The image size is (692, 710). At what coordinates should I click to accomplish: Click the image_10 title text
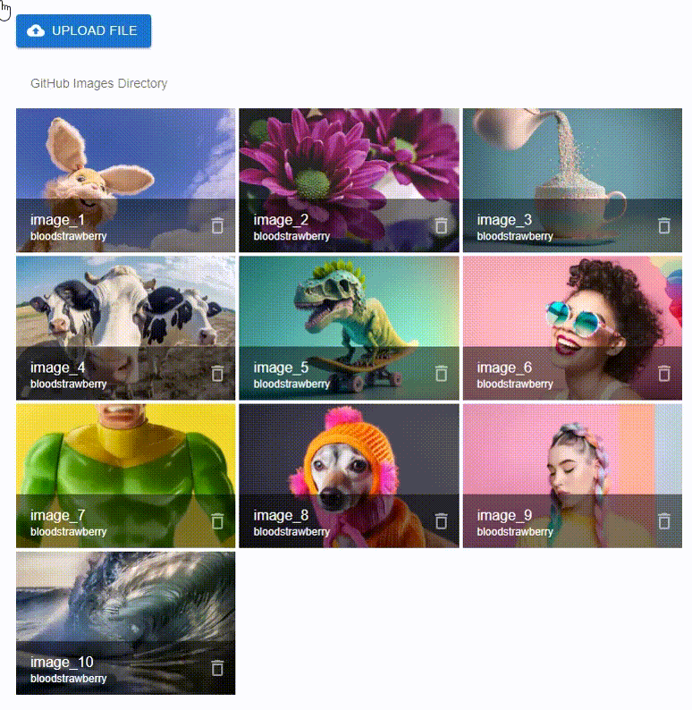point(62,663)
